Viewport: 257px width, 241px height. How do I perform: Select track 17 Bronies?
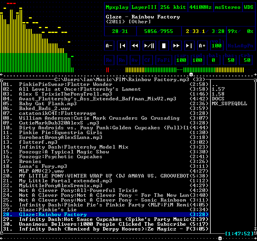point(106,161)
